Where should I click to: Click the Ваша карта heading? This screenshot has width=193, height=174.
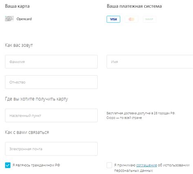point(17,6)
